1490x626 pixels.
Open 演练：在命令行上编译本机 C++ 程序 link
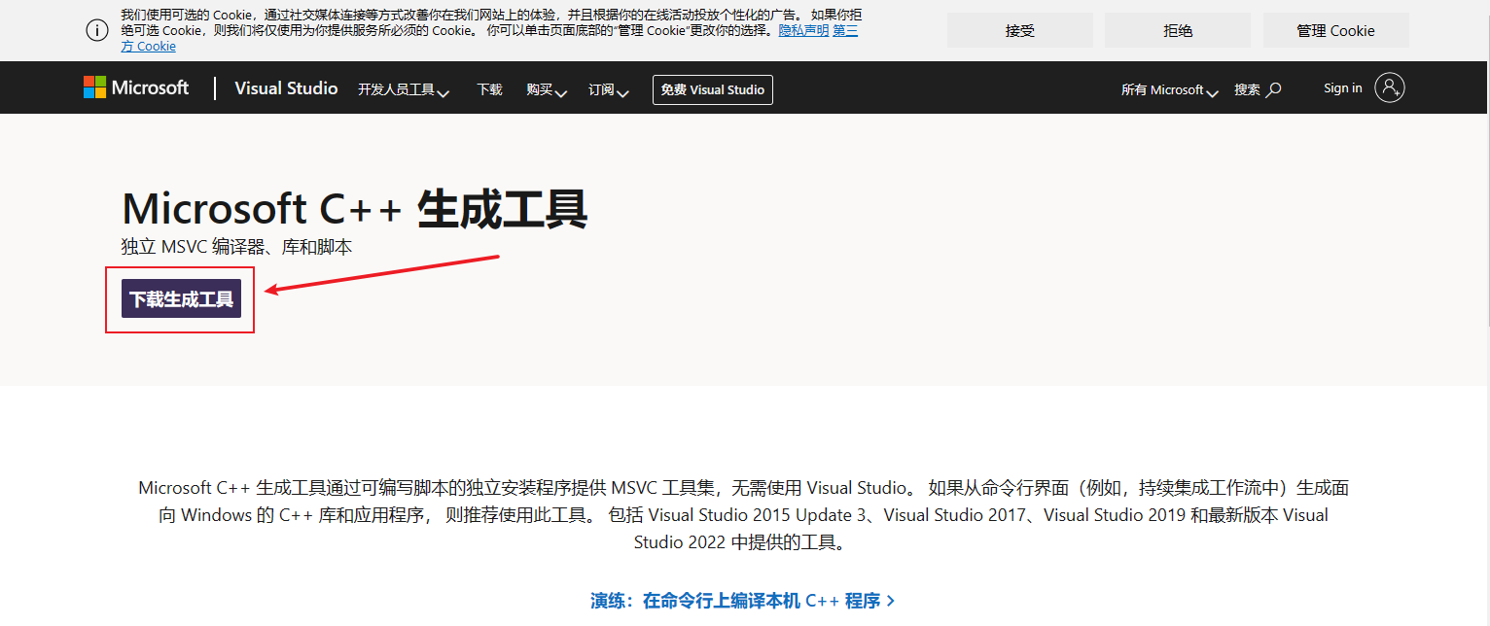pyautogui.click(x=743, y=601)
